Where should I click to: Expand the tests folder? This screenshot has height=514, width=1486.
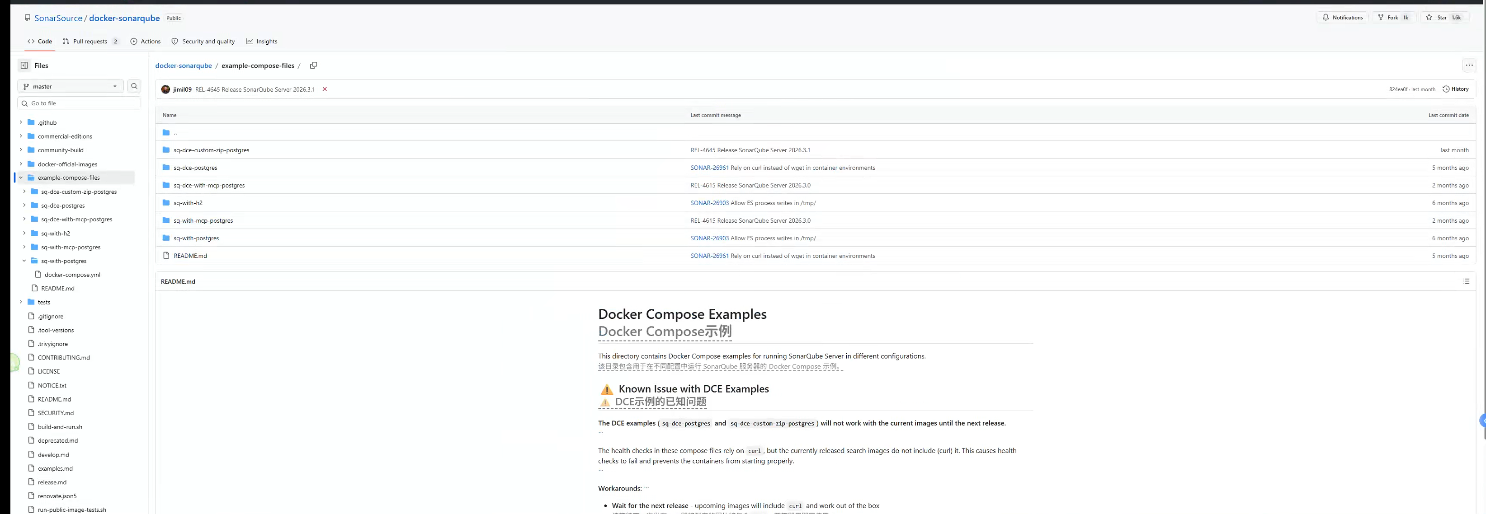(x=21, y=302)
